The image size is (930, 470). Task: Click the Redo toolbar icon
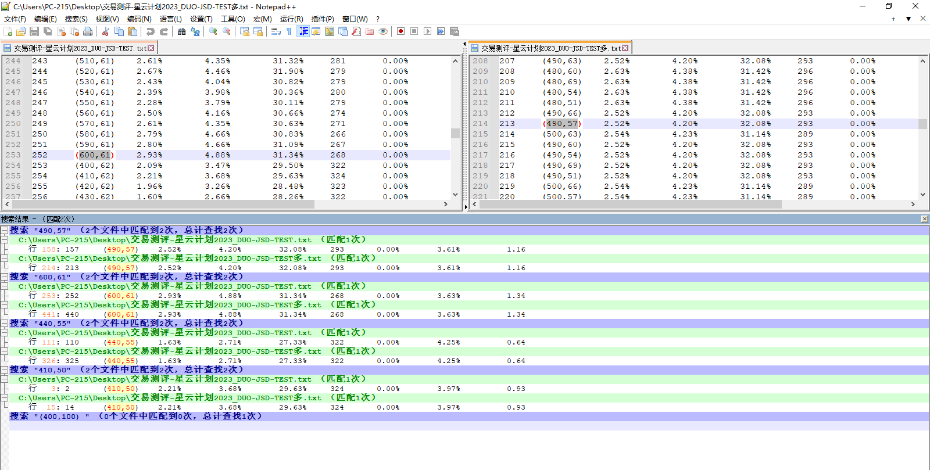pyautogui.click(x=164, y=31)
